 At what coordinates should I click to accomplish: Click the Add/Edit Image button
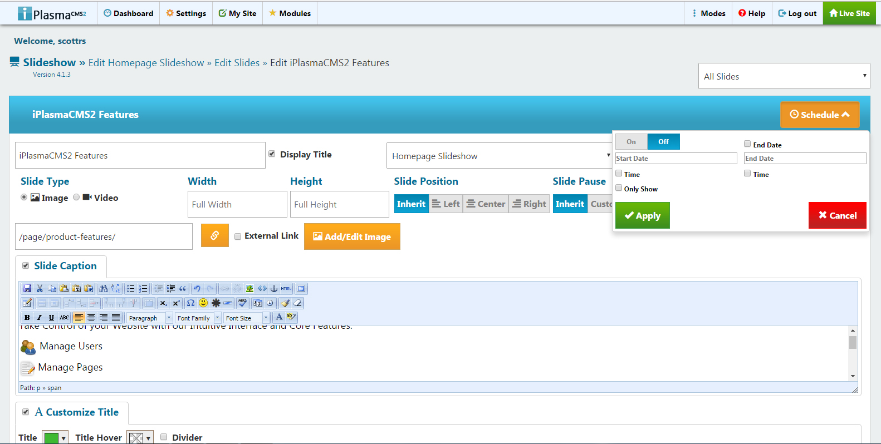pos(352,236)
